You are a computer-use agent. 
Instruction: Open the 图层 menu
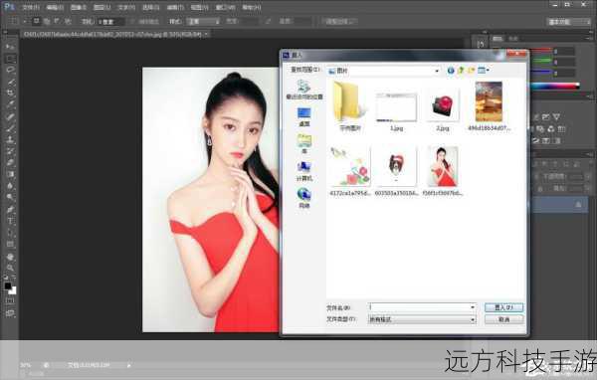102,7
